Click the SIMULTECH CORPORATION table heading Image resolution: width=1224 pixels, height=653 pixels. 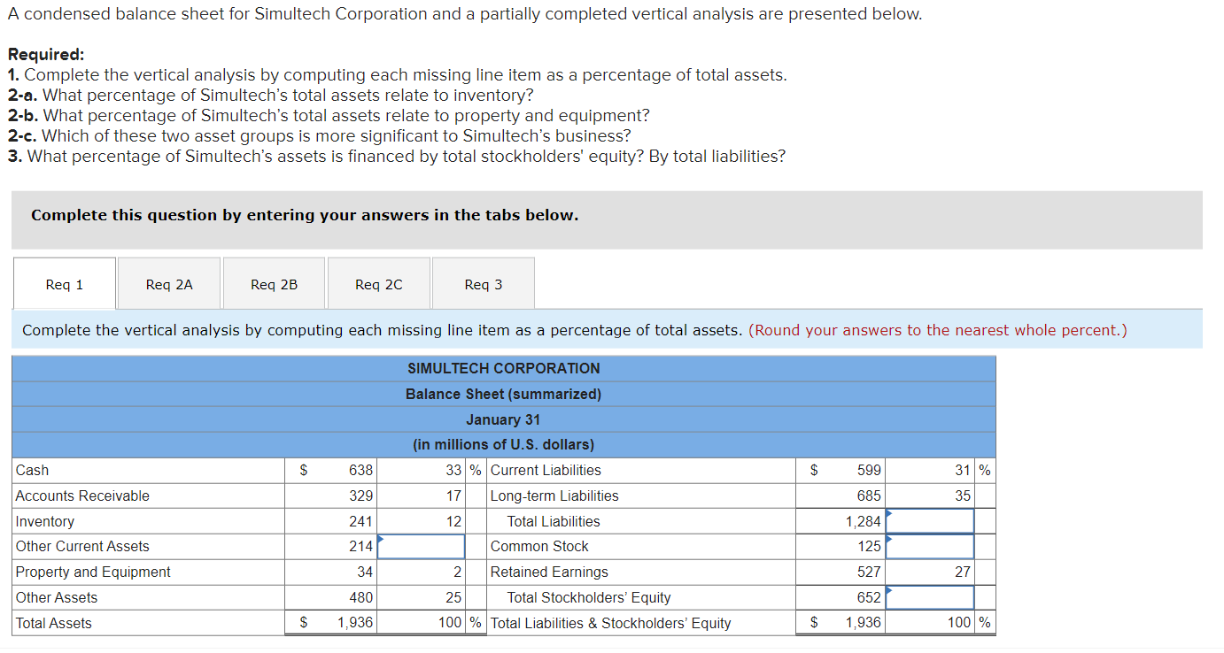pos(503,369)
